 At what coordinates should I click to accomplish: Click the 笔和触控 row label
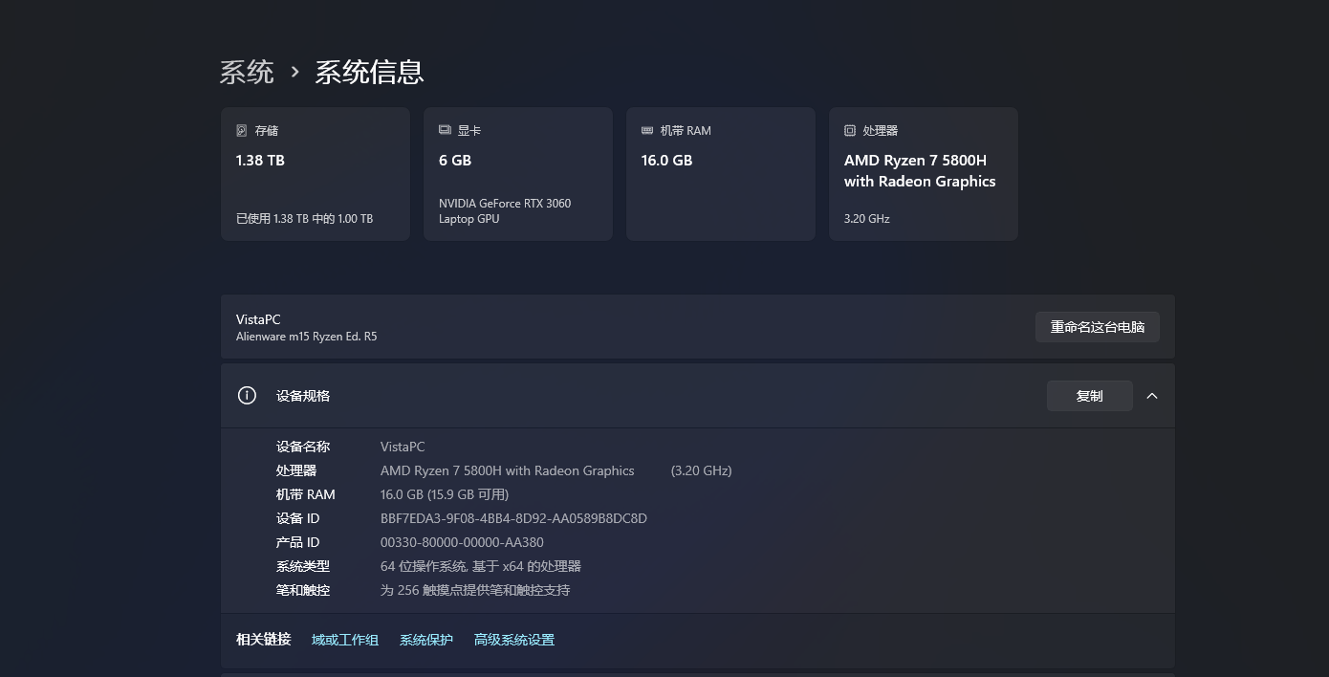[x=303, y=590]
